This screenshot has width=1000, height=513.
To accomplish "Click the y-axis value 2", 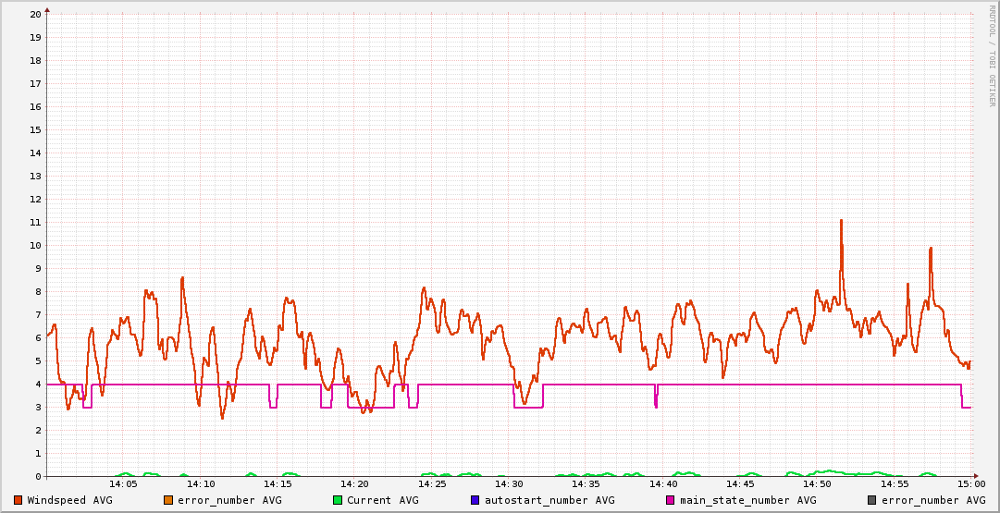I will (38, 430).
